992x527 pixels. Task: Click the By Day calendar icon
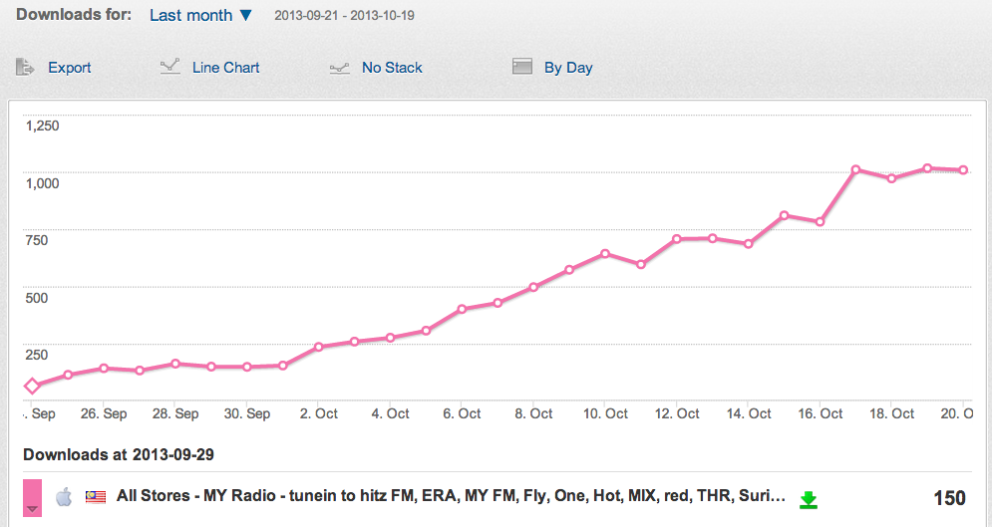coord(522,66)
